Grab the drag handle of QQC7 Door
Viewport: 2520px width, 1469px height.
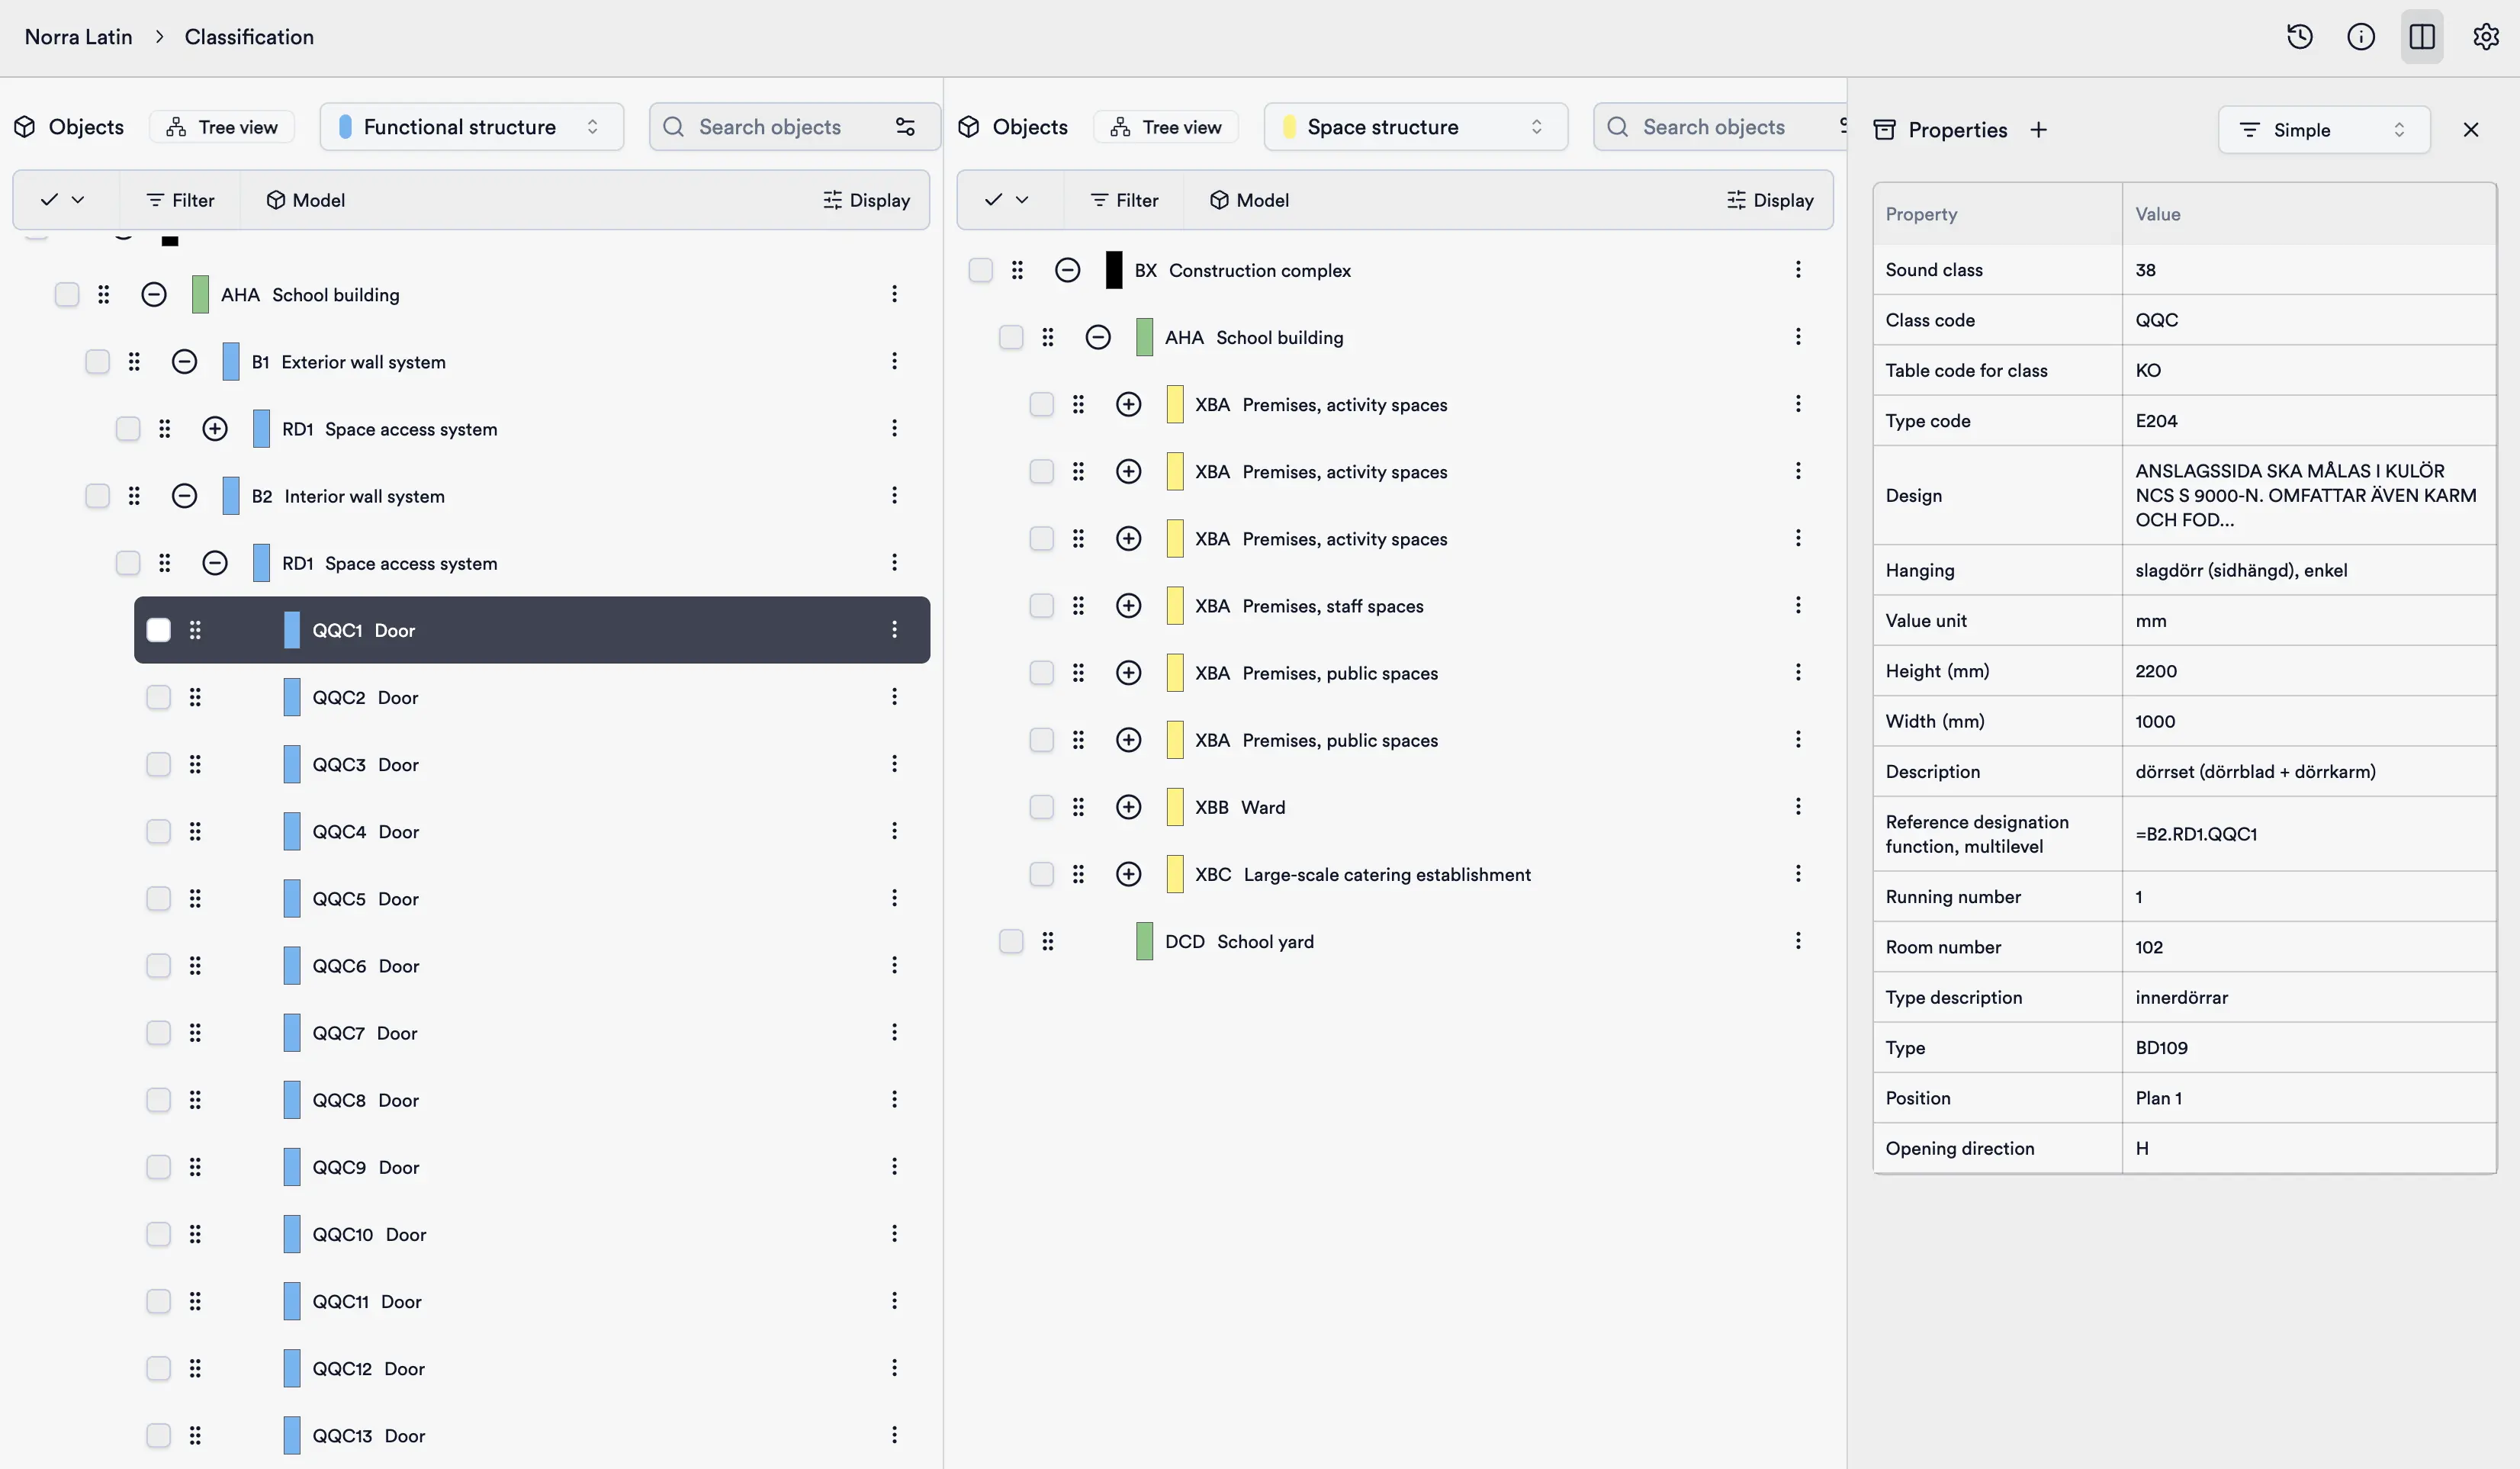[195, 1032]
